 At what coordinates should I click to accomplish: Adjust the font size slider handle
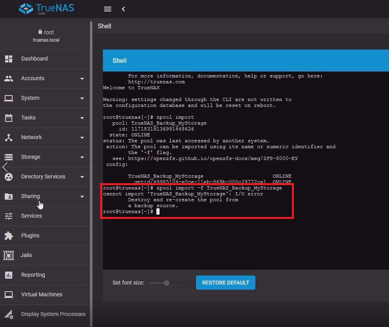167,283
